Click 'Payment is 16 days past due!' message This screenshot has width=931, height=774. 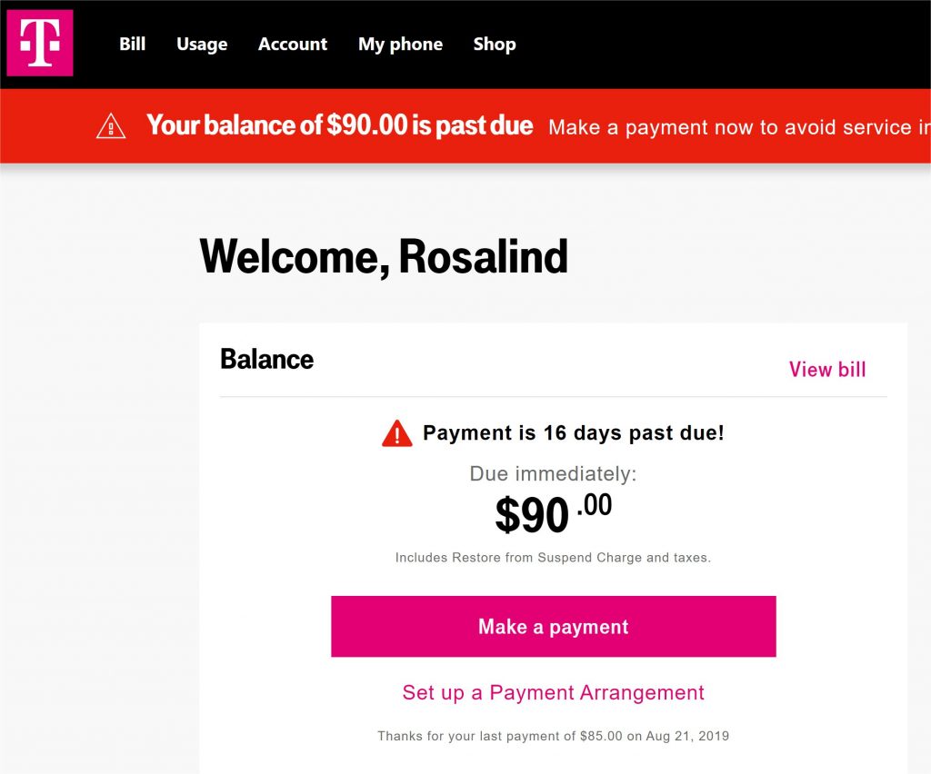[x=574, y=433]
